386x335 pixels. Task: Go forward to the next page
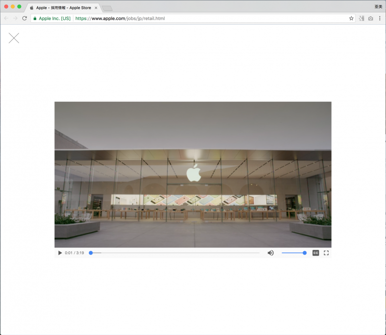click(x=15, y=19)
